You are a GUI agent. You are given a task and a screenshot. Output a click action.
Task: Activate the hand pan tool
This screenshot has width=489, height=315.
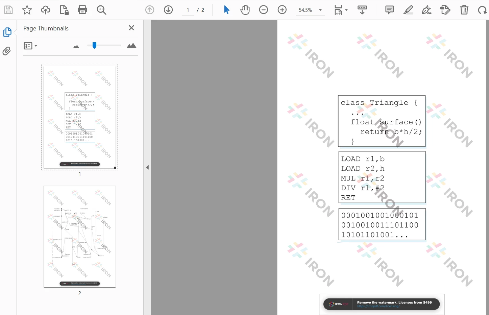245,10
